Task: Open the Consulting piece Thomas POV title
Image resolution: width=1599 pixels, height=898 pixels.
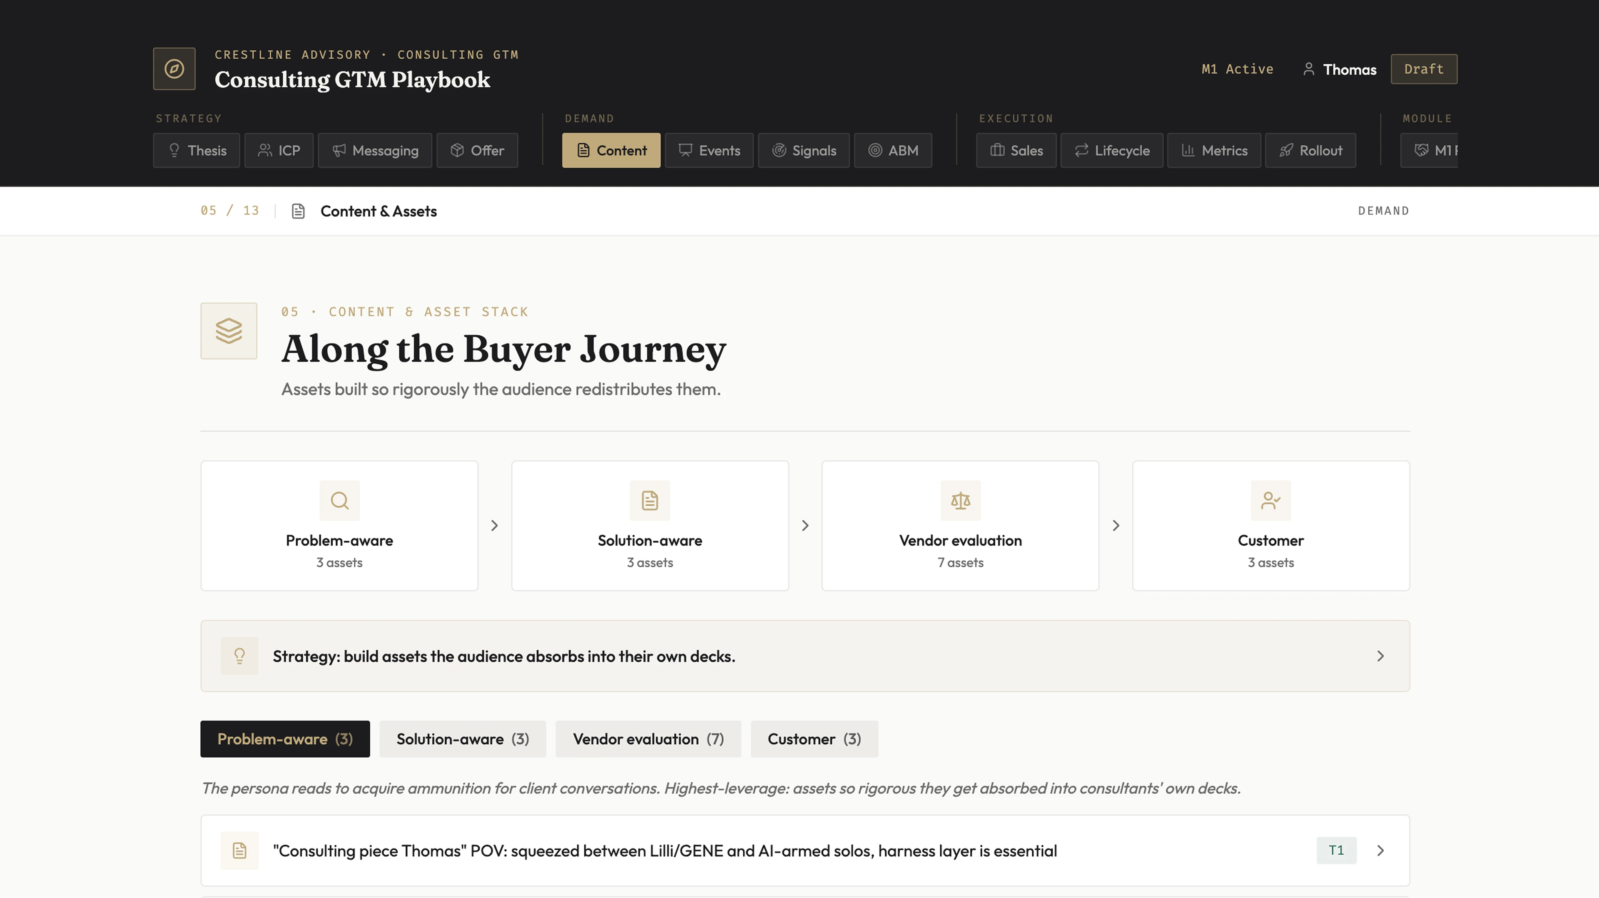Action: coord(665,851)
